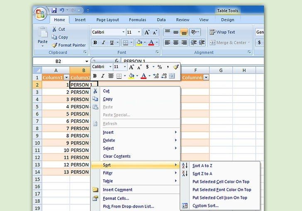Click the ribbon Underline button
Viewport: 302px width, 211px height.
pos(112,42)
